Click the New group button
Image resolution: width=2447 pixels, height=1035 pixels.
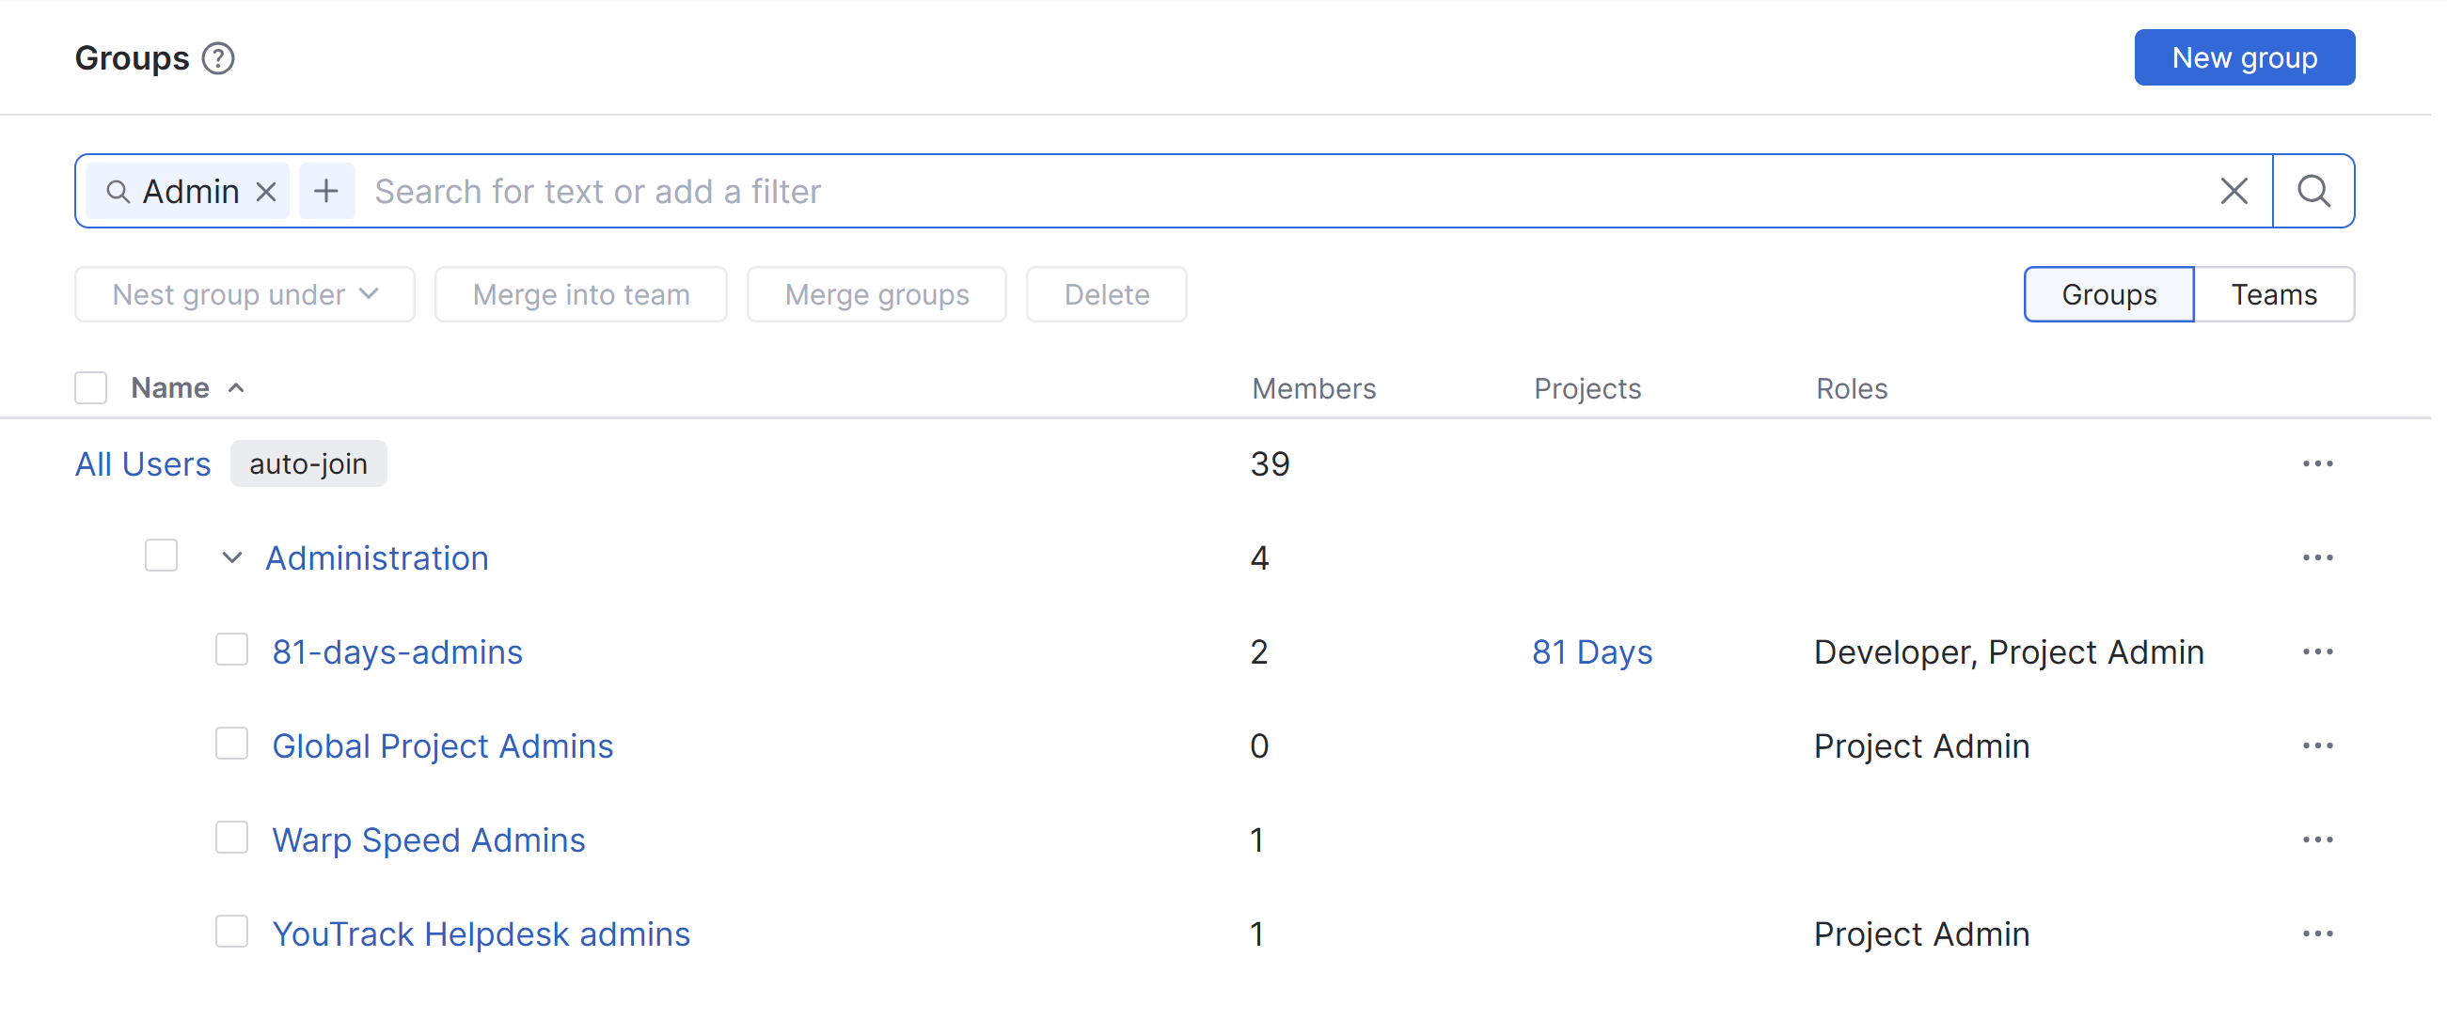[2244, 59]
